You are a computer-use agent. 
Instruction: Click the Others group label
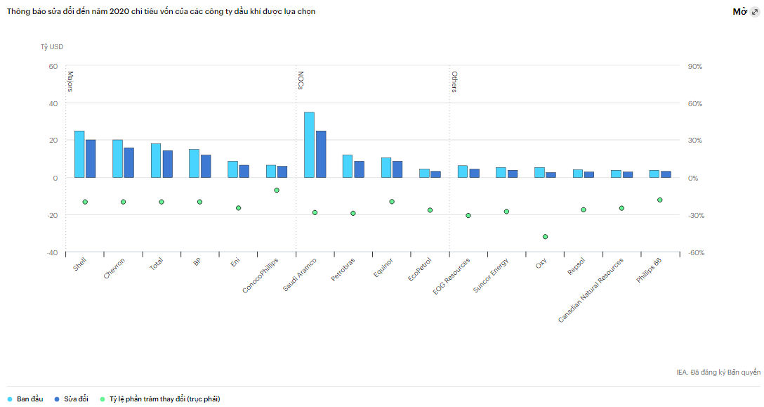[454, 82]
